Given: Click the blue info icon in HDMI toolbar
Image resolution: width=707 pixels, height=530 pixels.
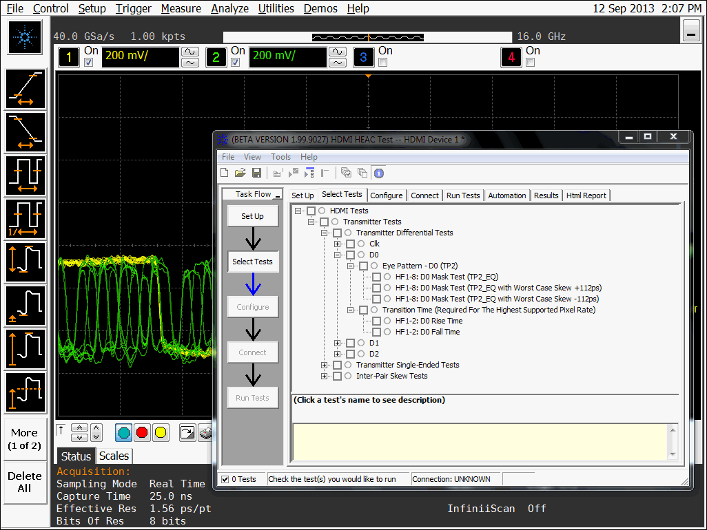Looking at the screenshot, I should [378, 173].
